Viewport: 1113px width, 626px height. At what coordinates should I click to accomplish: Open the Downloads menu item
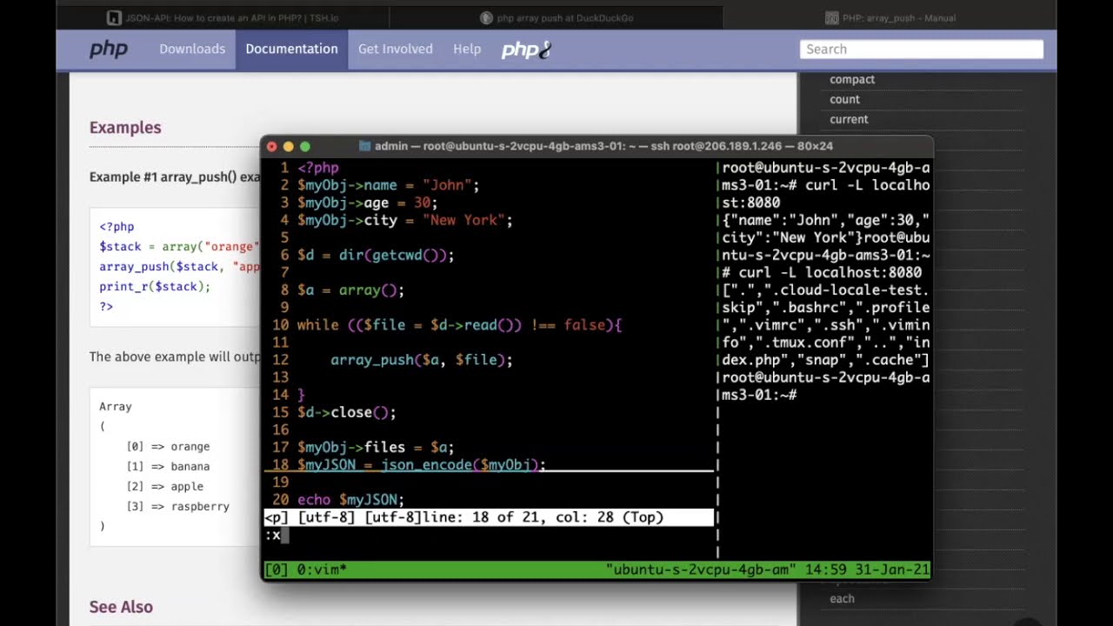pyautogui.click(x=192, y=49)
